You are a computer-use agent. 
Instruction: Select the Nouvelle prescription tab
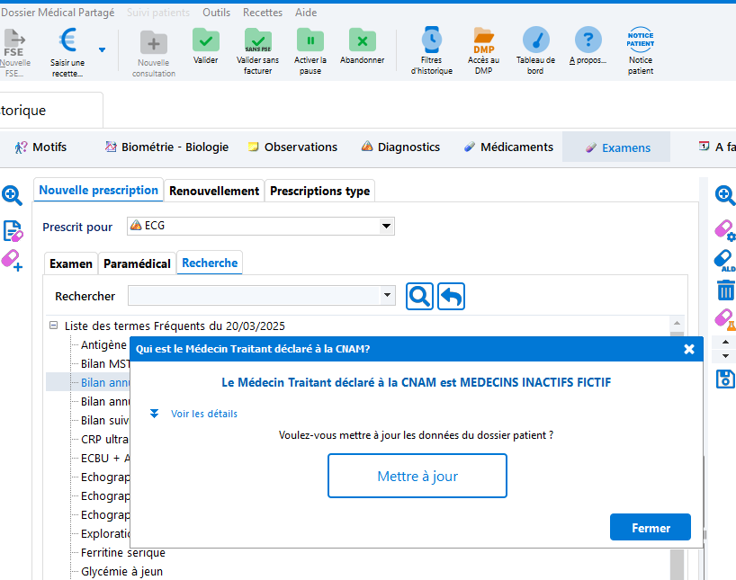point(99,190)
